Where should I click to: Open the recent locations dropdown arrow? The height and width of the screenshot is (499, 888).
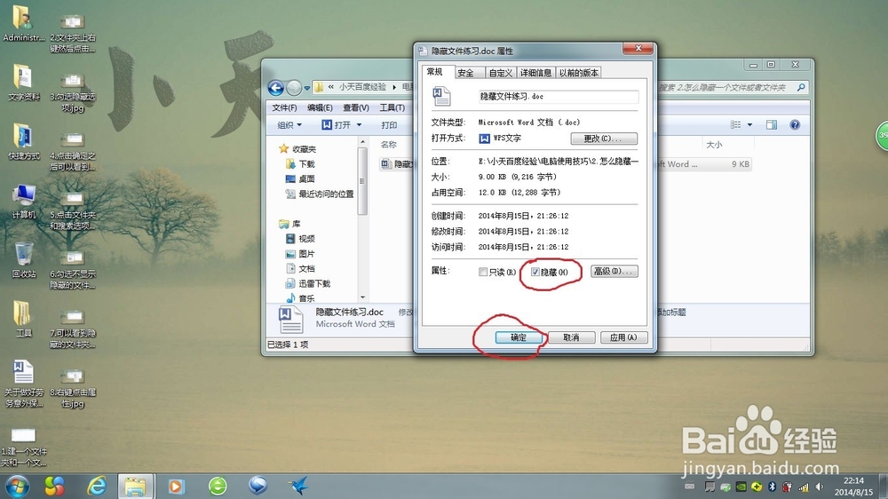307,88
